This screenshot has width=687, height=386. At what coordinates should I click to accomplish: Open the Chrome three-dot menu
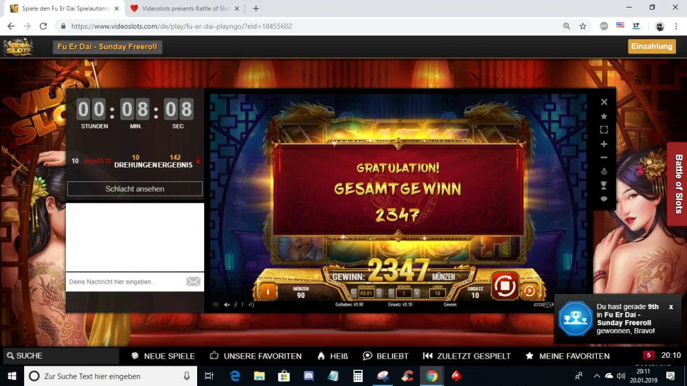pos(676,26)
